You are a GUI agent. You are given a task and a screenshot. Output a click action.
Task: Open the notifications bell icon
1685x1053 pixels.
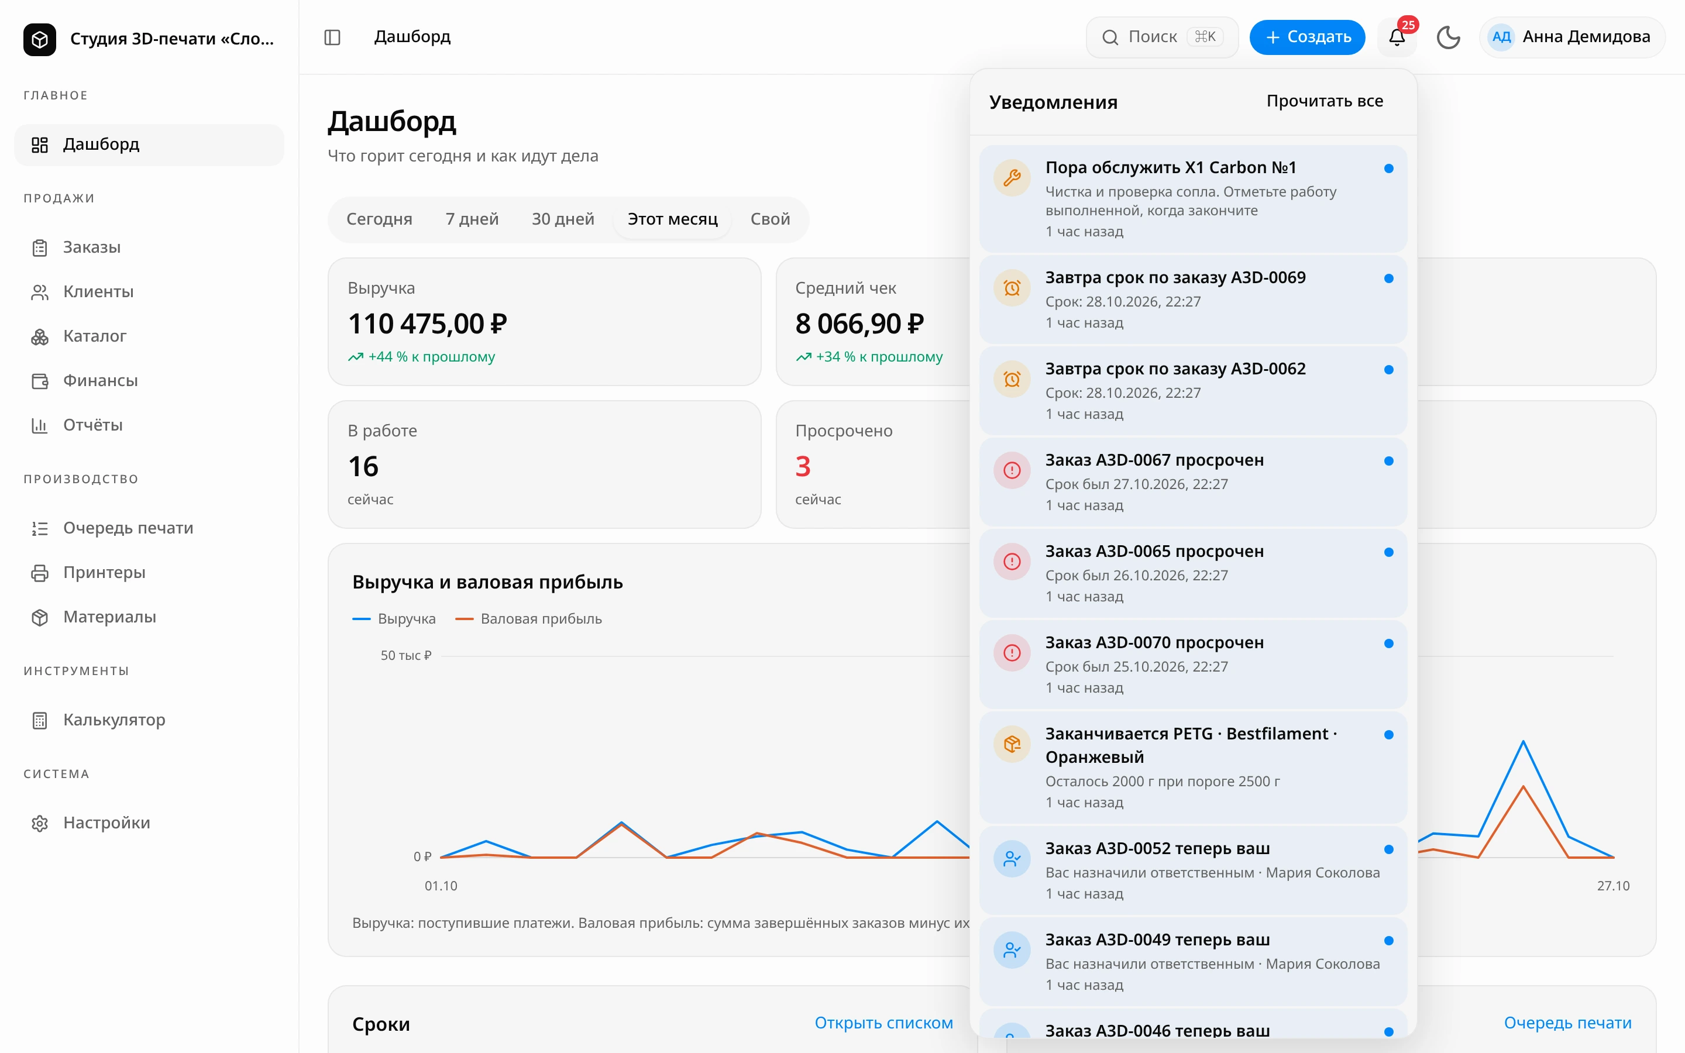click(1397, 37)
